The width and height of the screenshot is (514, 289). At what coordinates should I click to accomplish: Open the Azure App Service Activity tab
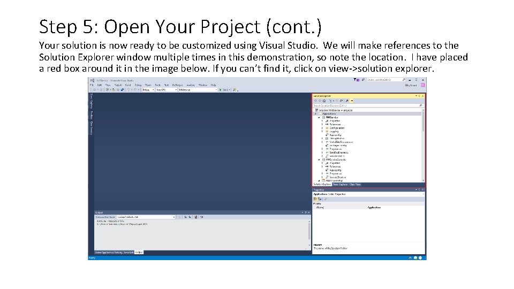pyautogui.click(x=109, y=252)
